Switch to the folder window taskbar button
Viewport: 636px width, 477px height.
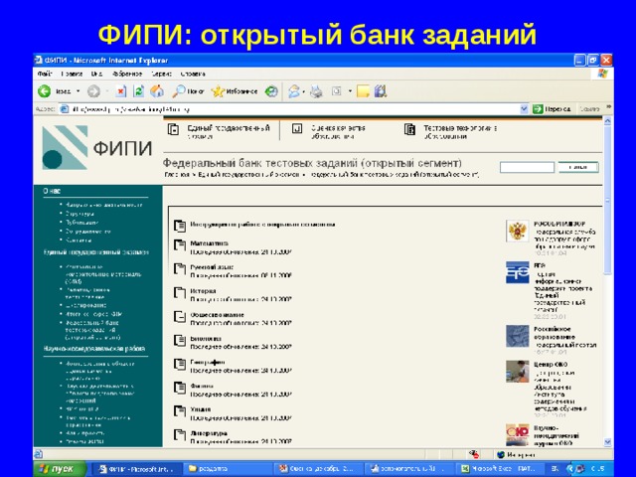pos(228,469)
